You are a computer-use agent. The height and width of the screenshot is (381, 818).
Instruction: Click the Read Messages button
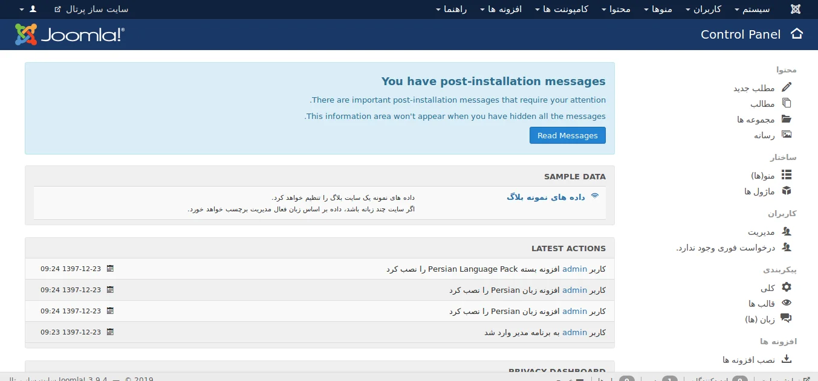click(567, 135)
